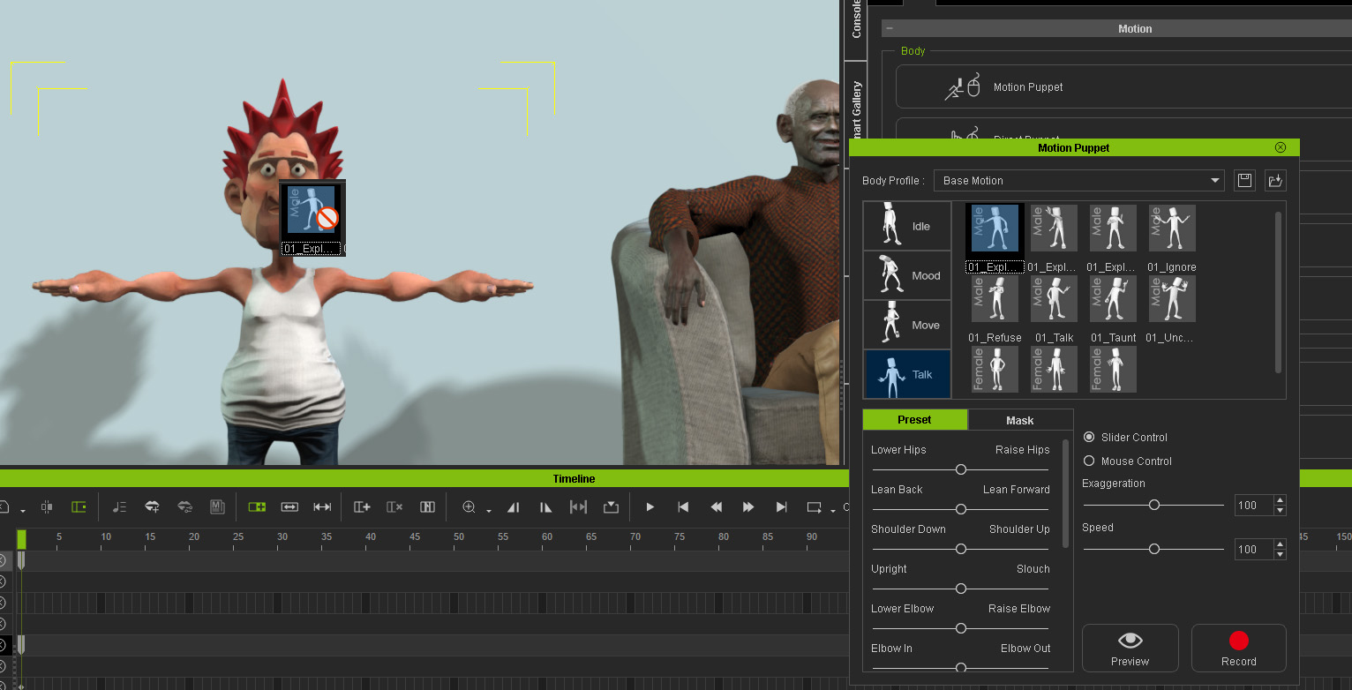Click the Motion Puppet button in Modify panel
Viewport: 1352px width, 690px height.
click(x=1123, y=87)
